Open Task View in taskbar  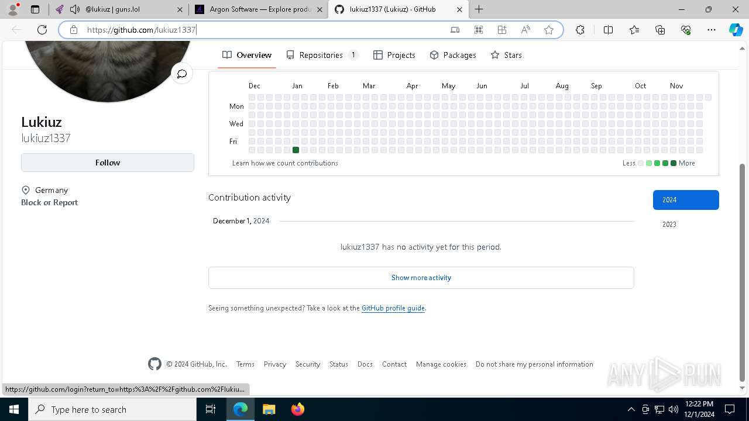click(211, 409)
